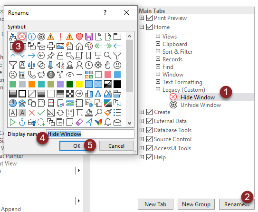Choose the purple floppy disk save symbol
Screen dimensions: 258x212
tap(89, 37)
